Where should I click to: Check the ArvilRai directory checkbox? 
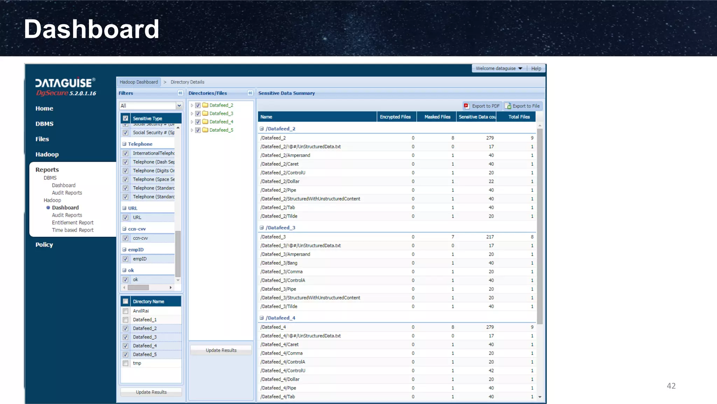click(x=125, y=311)
